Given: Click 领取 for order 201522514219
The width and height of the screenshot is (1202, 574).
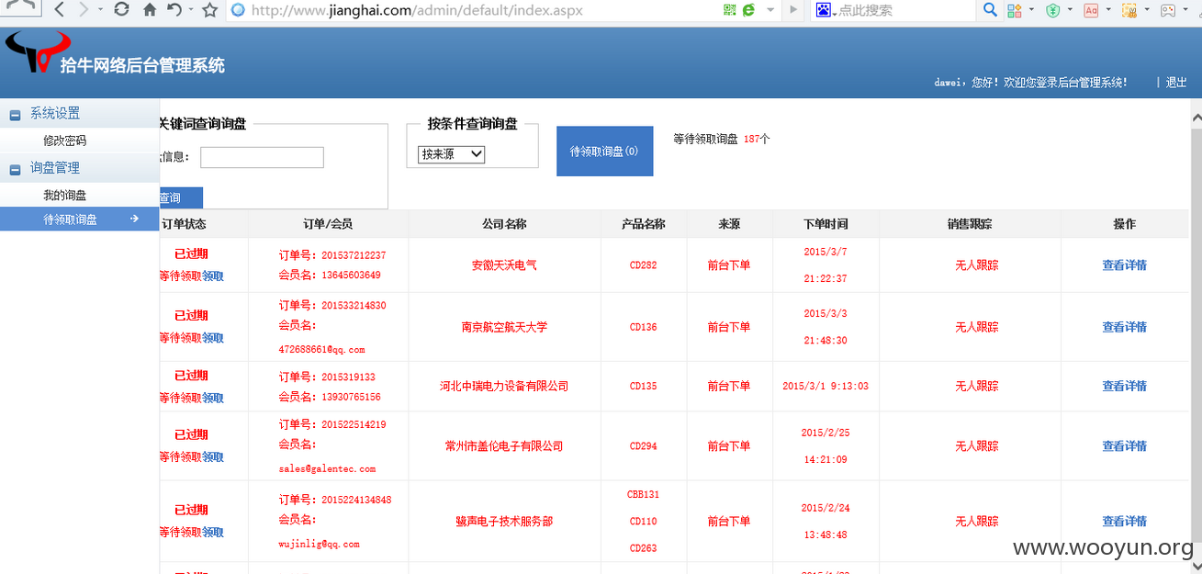Looking at the screenshot, I should click(213, 456).
